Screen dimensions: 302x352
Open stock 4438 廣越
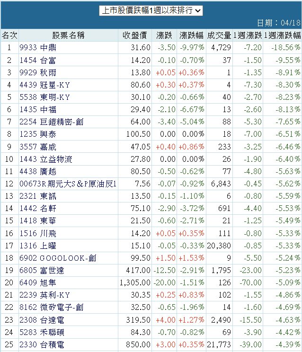(38, 172)
